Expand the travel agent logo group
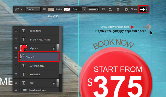166x97 pixels. 21,90
